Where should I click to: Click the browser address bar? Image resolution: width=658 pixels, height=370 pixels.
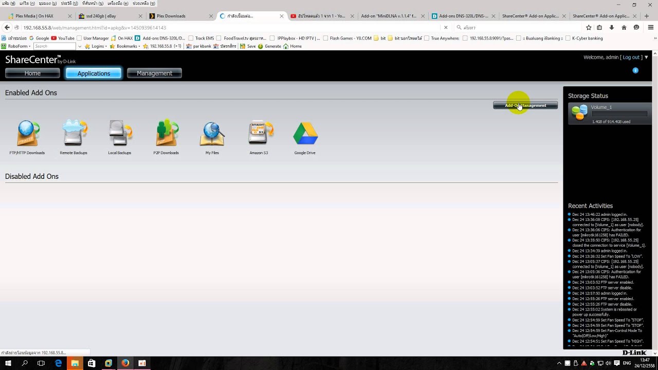pos(231,27)
